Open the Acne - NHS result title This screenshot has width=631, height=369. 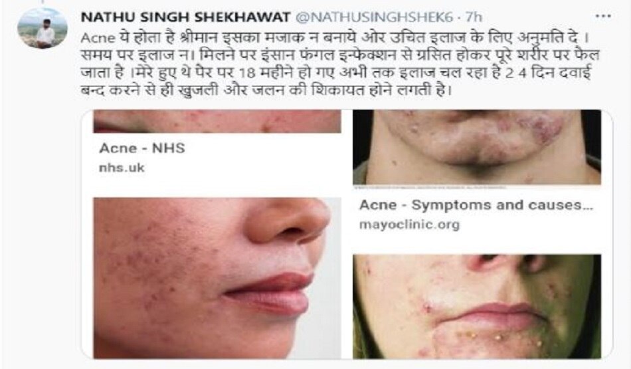click(x=142, y=148)
